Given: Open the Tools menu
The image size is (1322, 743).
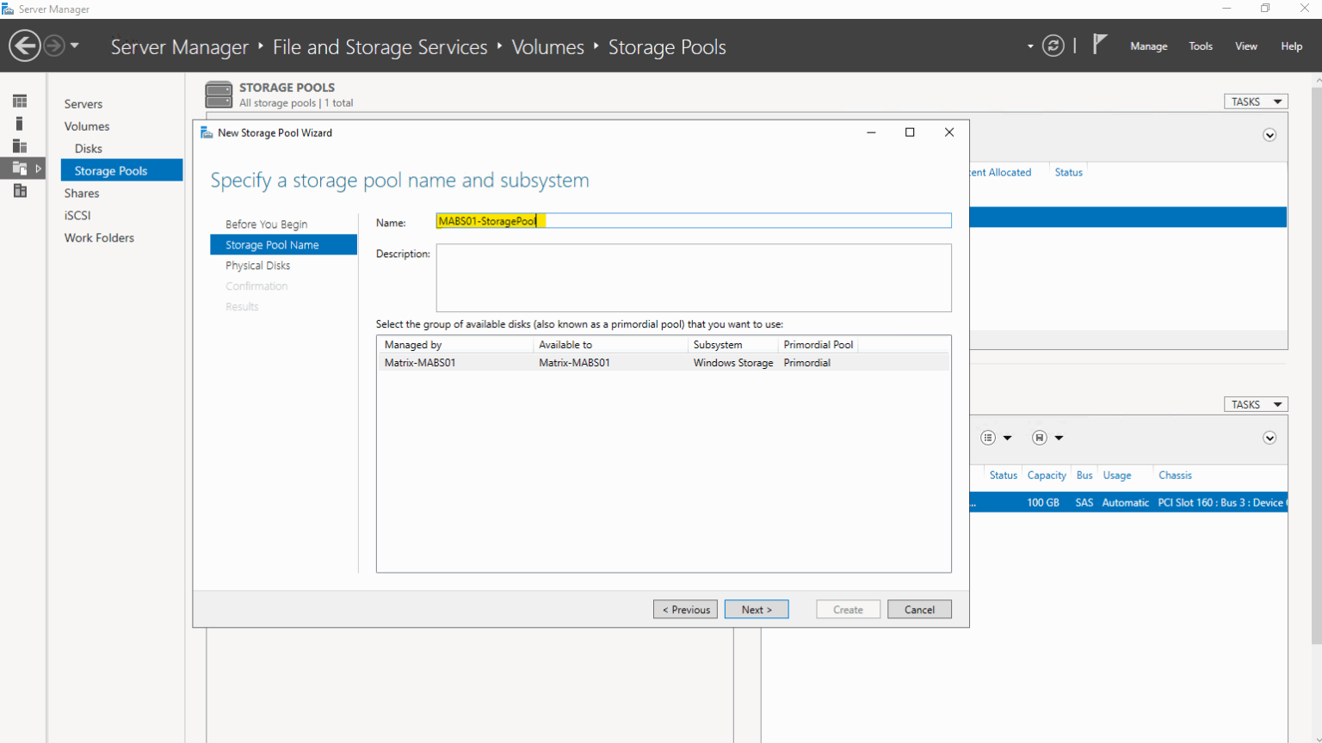Looking at the screenshot, I should pos(1200,46).
